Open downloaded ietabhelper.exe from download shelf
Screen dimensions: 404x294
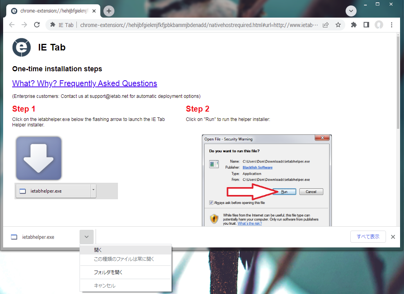point(38,237)
